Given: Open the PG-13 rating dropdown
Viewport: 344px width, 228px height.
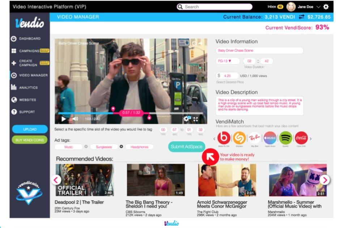Looking at the screenshot, I should (228, 61).
